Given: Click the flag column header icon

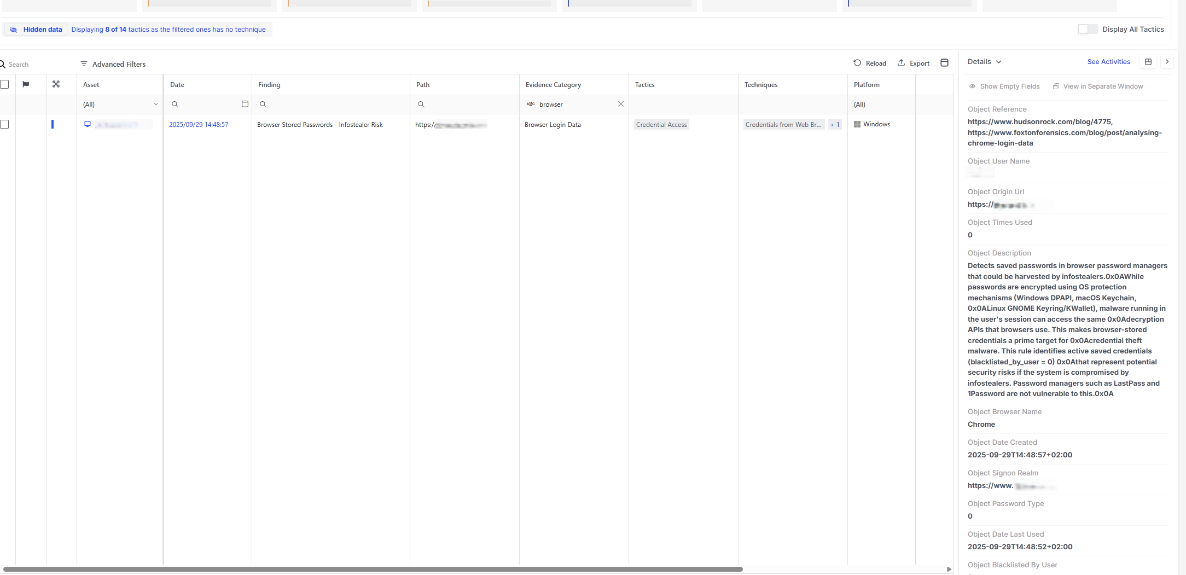Looking at the screenshot, I should (26, 84).
